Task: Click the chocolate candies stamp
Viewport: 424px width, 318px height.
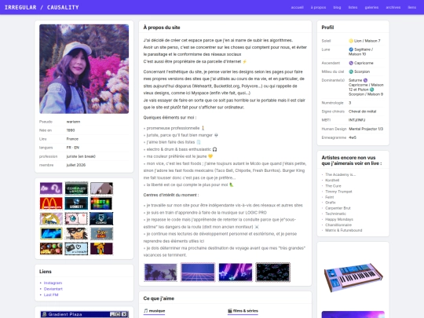Action: 51,248
